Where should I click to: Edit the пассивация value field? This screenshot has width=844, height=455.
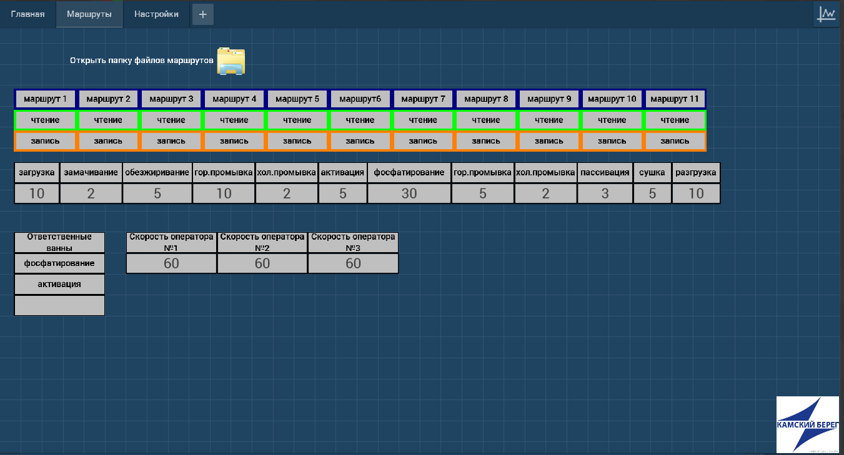coord(605,193)
